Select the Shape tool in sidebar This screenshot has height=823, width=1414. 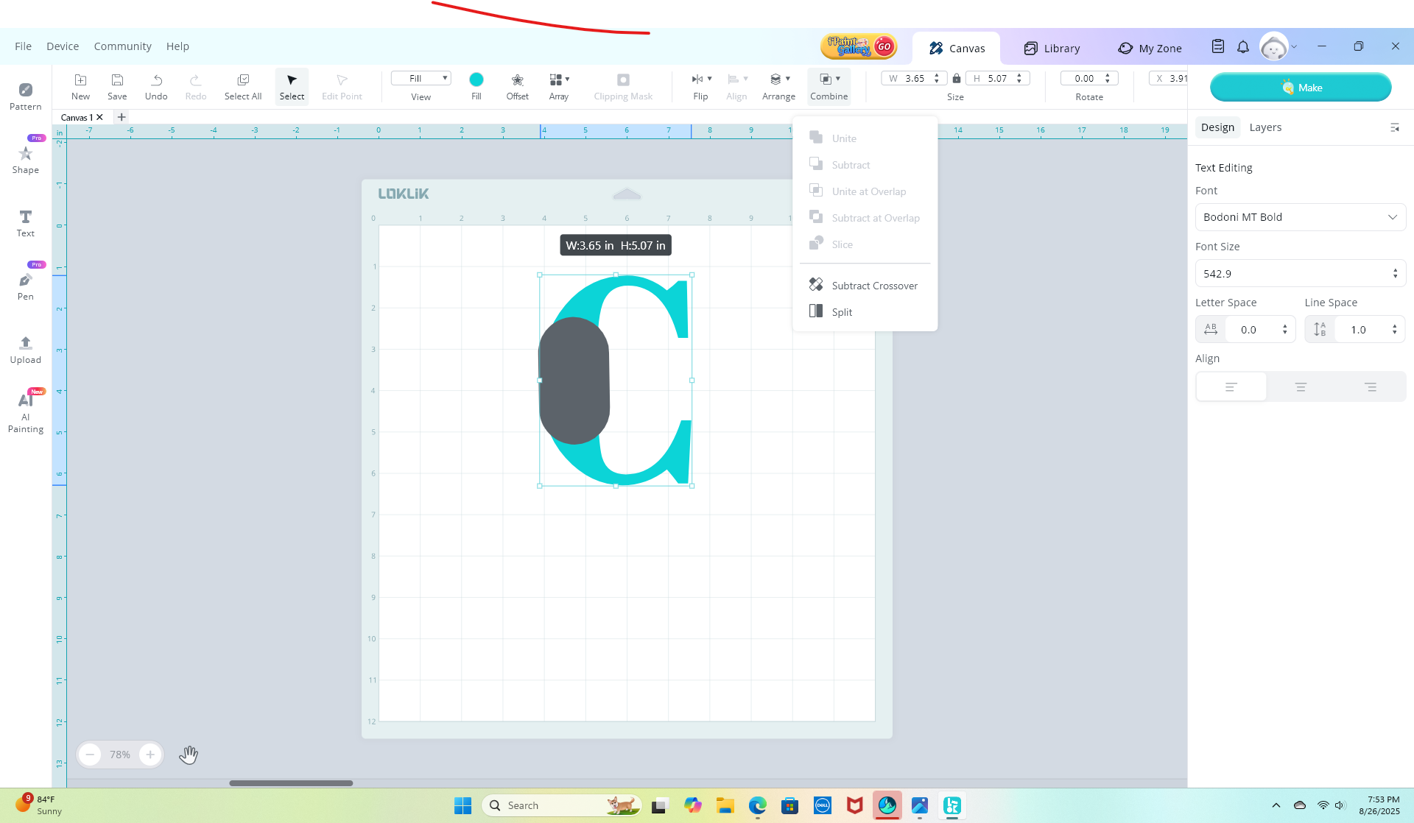(25, 159)
